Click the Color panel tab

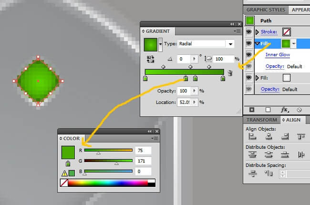[71, 139]
